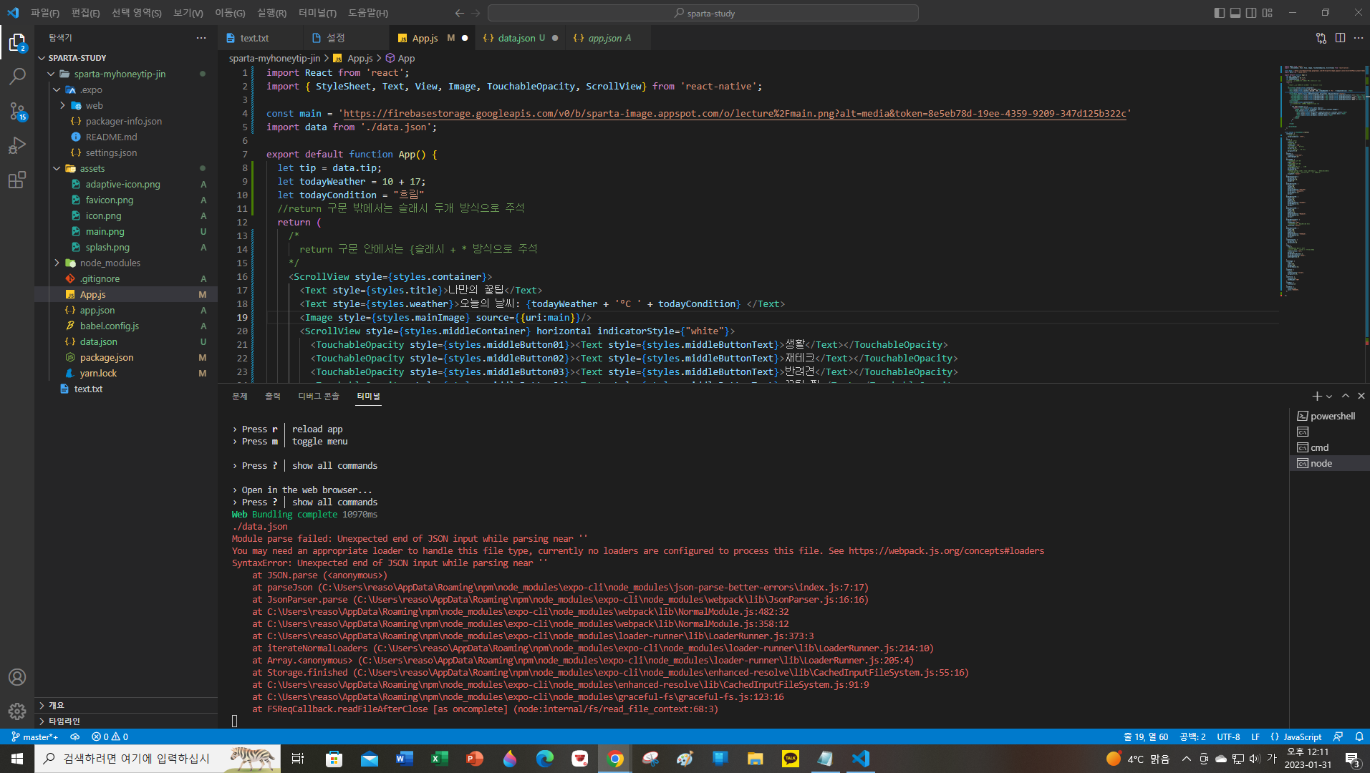Switch to the 디버그 콘솔 panel tab
This screenshot has width=1370, height=773.
(x=319, y=396)
